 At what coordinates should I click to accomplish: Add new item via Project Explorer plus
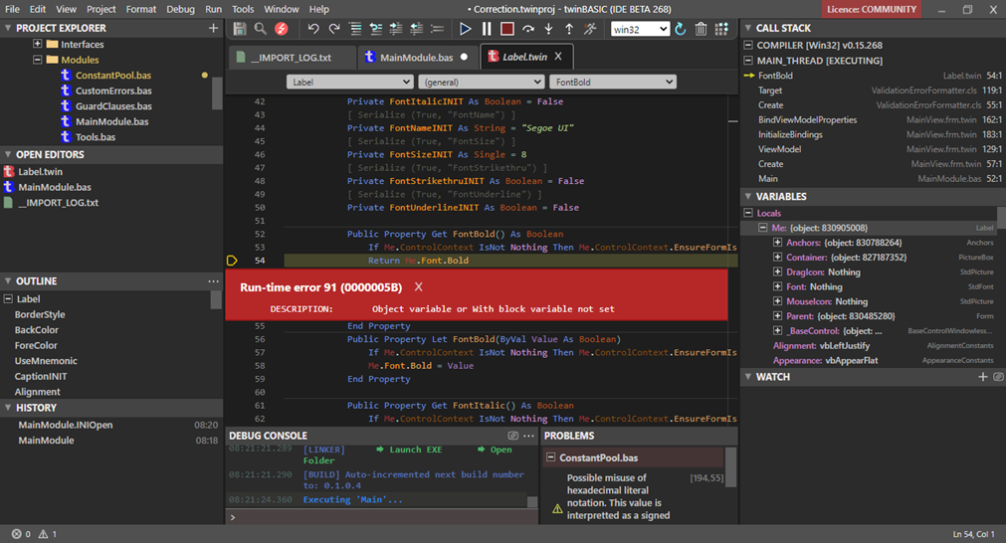(214, 28)
